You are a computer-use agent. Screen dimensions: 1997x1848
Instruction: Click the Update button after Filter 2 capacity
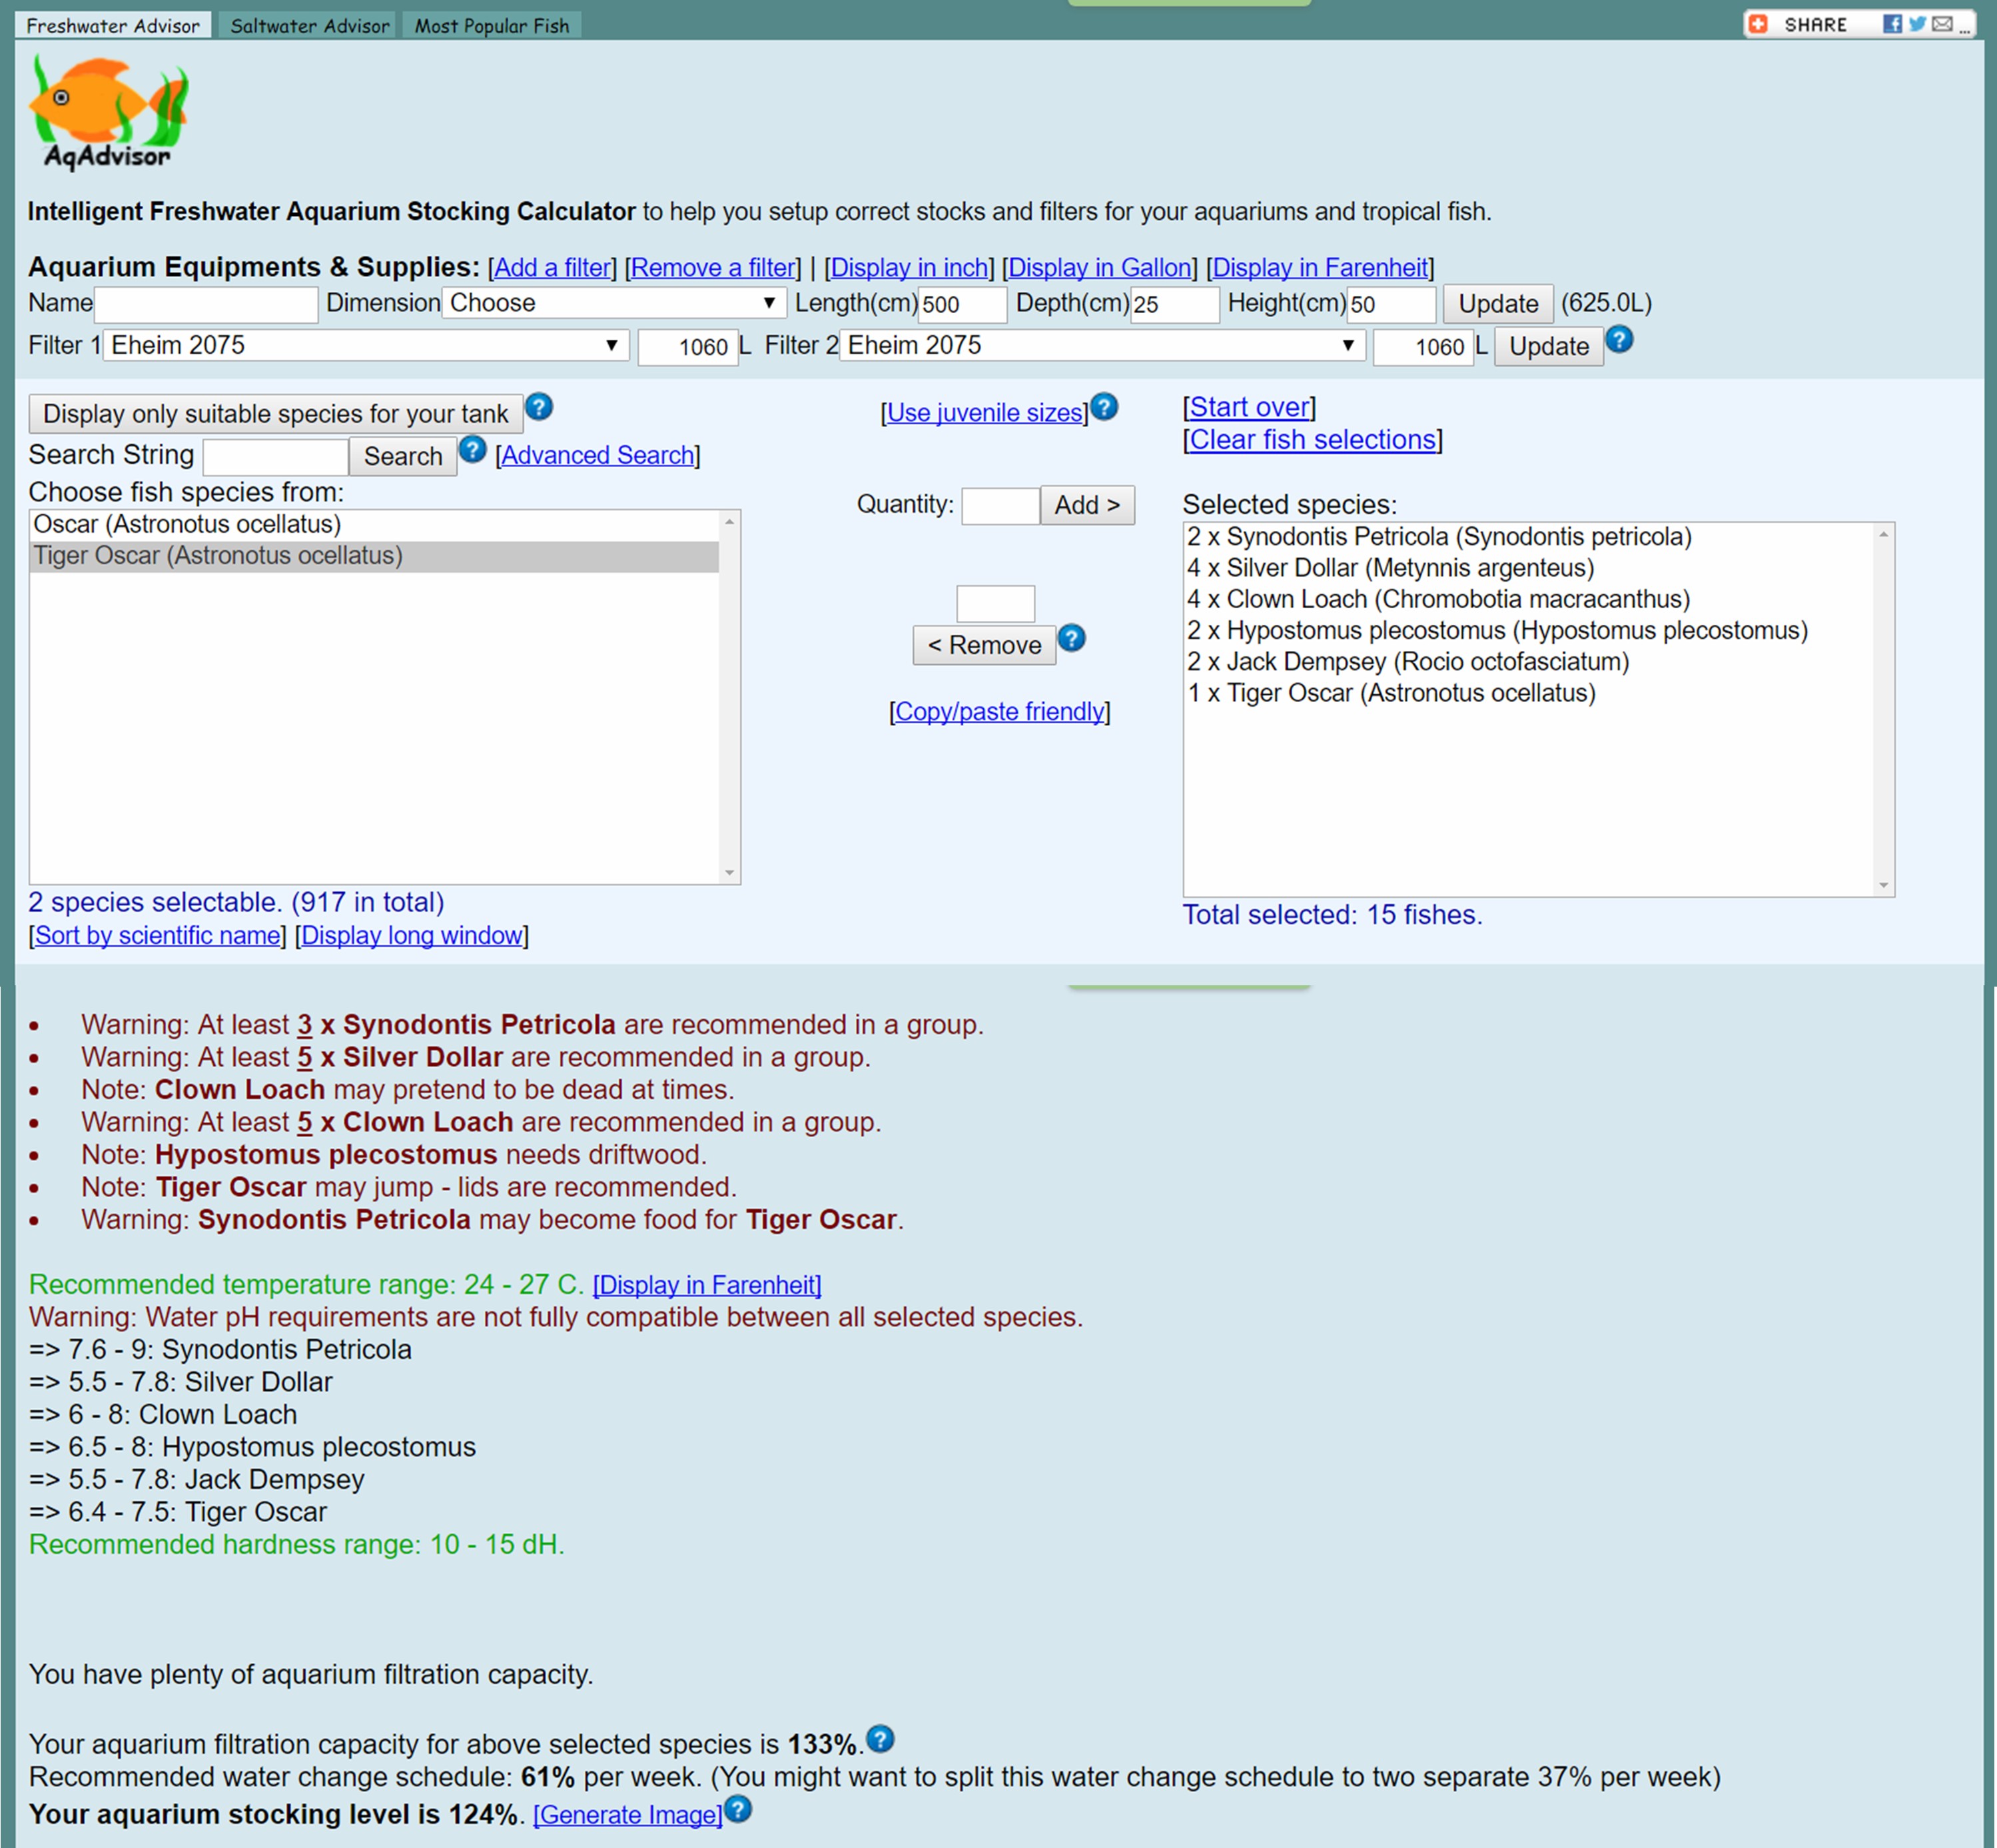[x=1549, y=347]
